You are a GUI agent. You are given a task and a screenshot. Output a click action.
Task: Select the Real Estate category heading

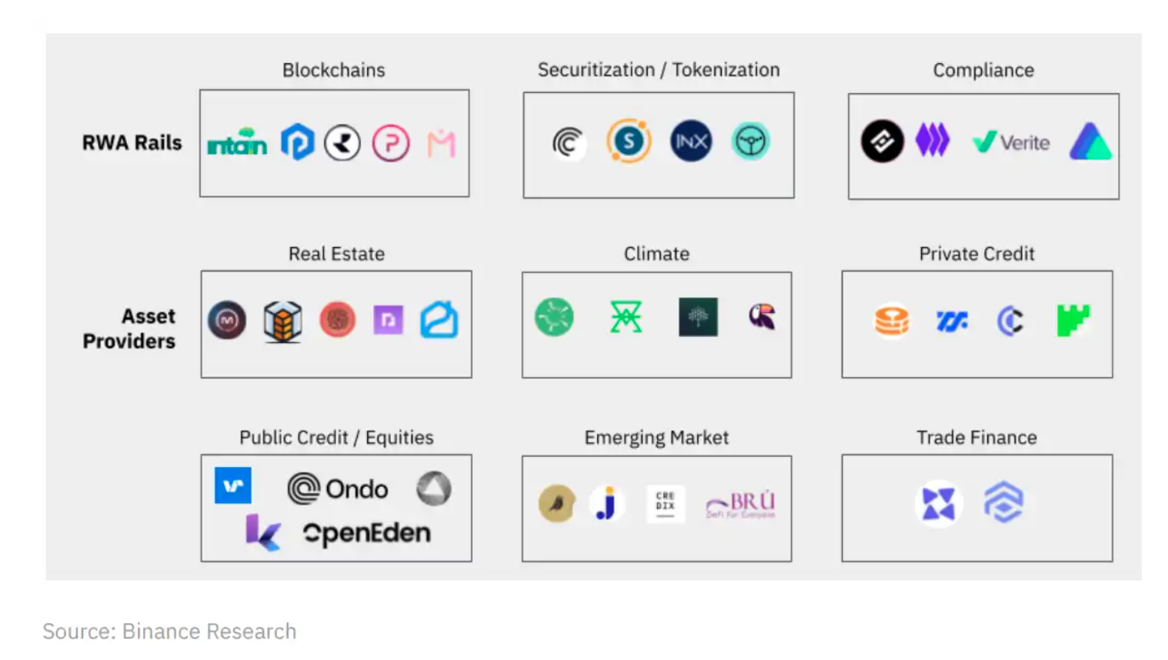click(x=336, y=254)
